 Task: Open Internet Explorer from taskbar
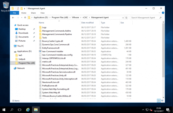28,110
